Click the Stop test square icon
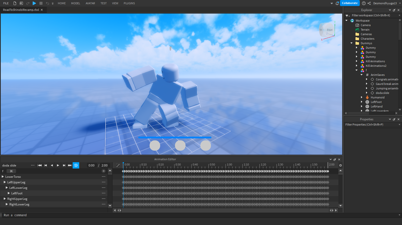Viewport: 402px width, 225px height. 41,3
